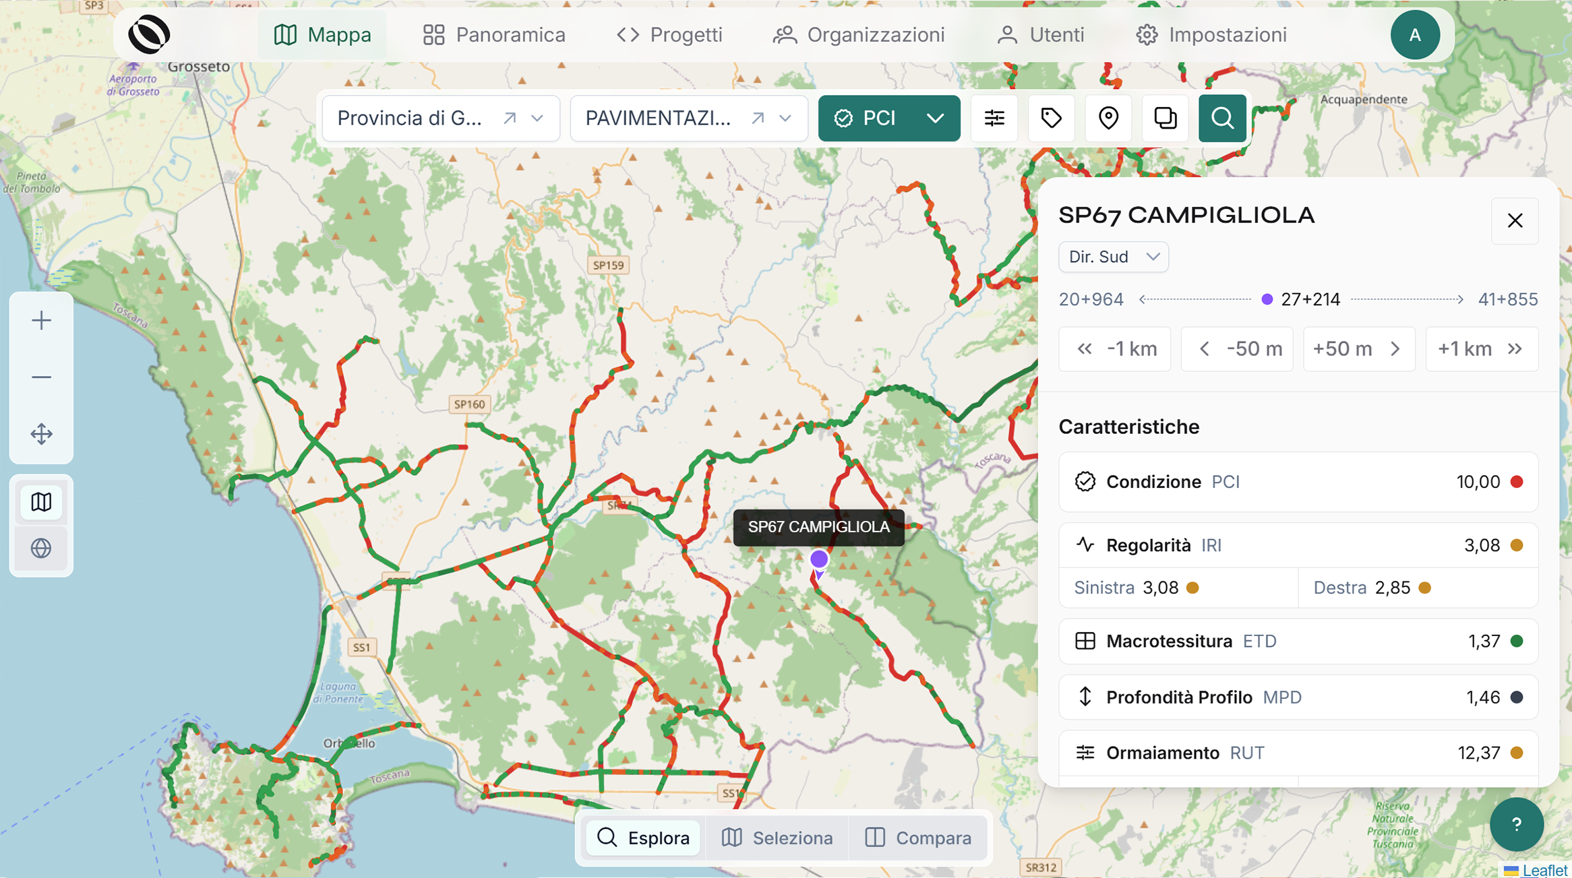Click the location pin icon
The image size is (1572, 878).
pyautogui.click(x=1108, y=119)
